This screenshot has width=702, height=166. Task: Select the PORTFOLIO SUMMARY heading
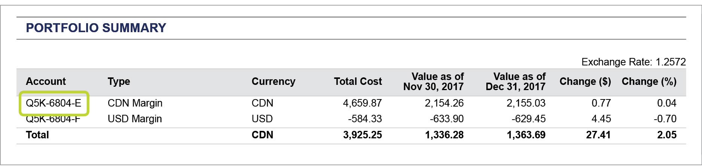click(x=96, y=28)
